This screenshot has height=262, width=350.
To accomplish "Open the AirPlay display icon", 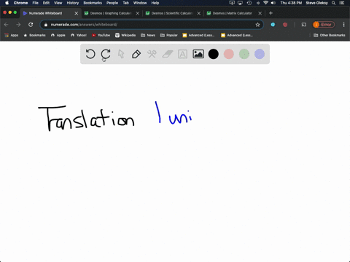I will click(x=240, y=3).
